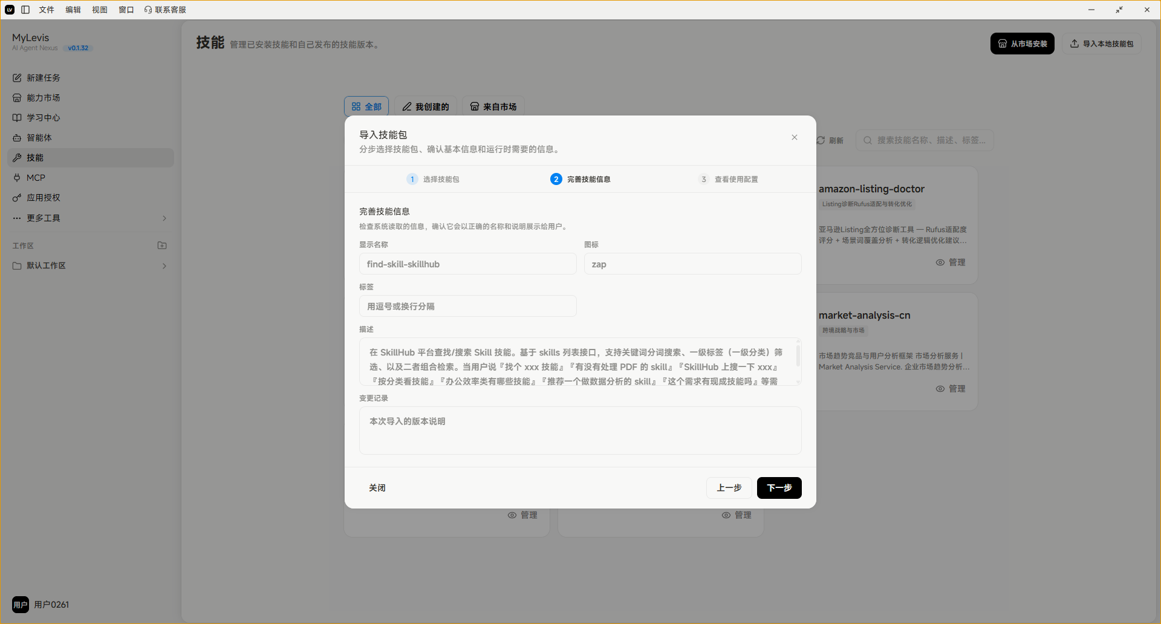The height and width of the screenshot is (624, 1161).
Task: Switch to 全部 tab
Action: (x=366, y=106)
